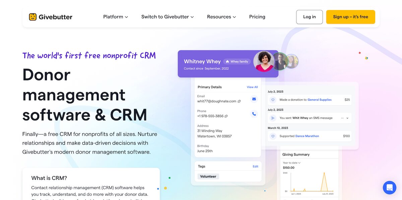The width and height of the screenshot is (402, 200).
Task: Click the blue email envelope icon
Action: click(254, 99)
